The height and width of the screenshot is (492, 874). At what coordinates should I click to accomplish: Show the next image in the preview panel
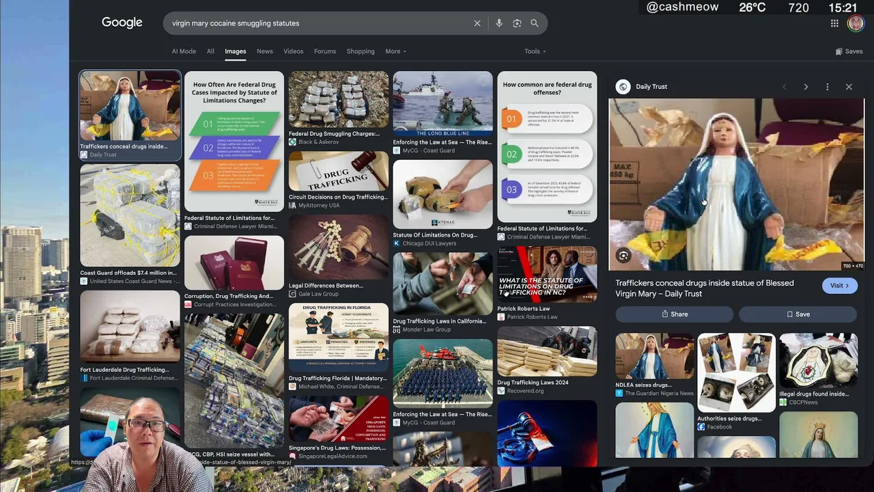(806, 87)
